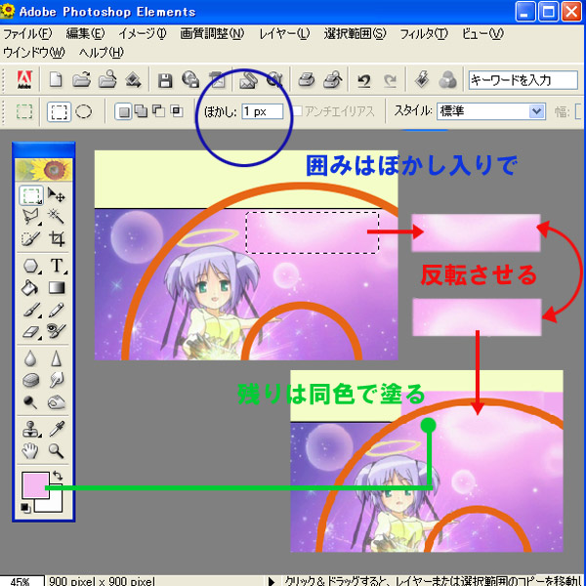Open the イメージ(I) menu

(143, 34)
